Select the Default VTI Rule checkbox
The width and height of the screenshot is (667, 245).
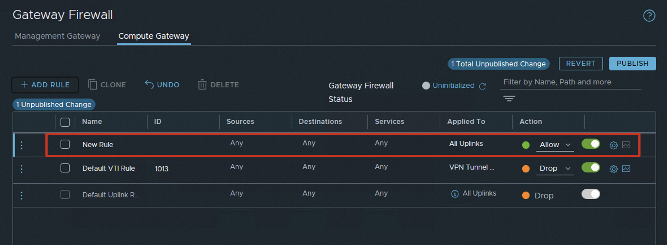pyautogui.click(x=65, y=168)
